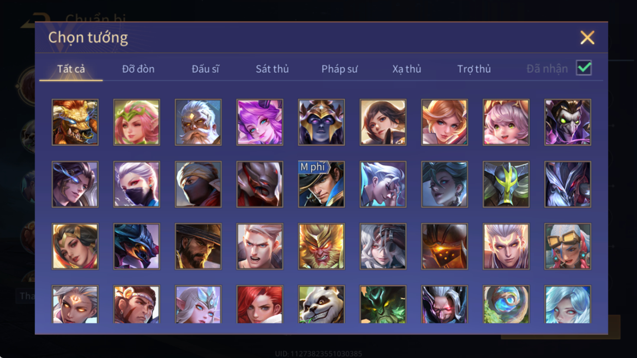Select the cowboy hat bearded hero
This screenshot has width=637, height=358.
[x=198, y=246]
